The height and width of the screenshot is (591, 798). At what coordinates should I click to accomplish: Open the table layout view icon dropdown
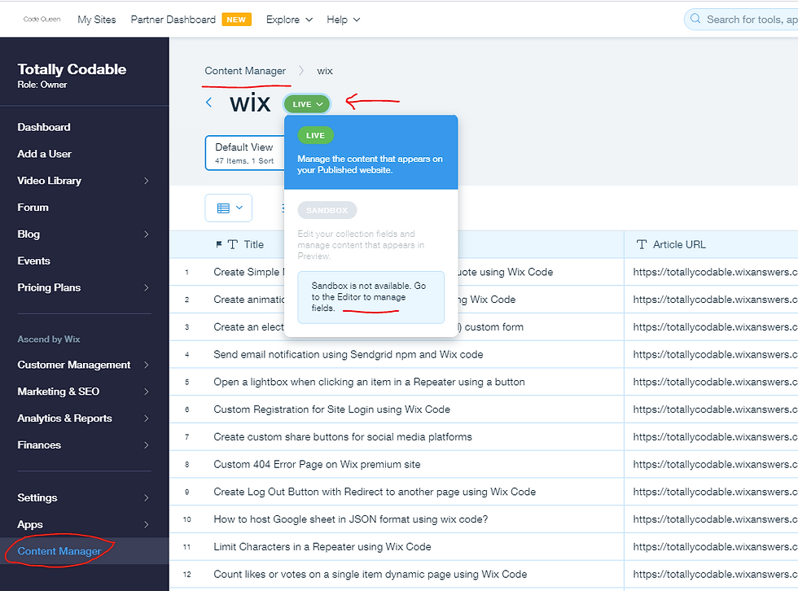click(x=229, y=208)
